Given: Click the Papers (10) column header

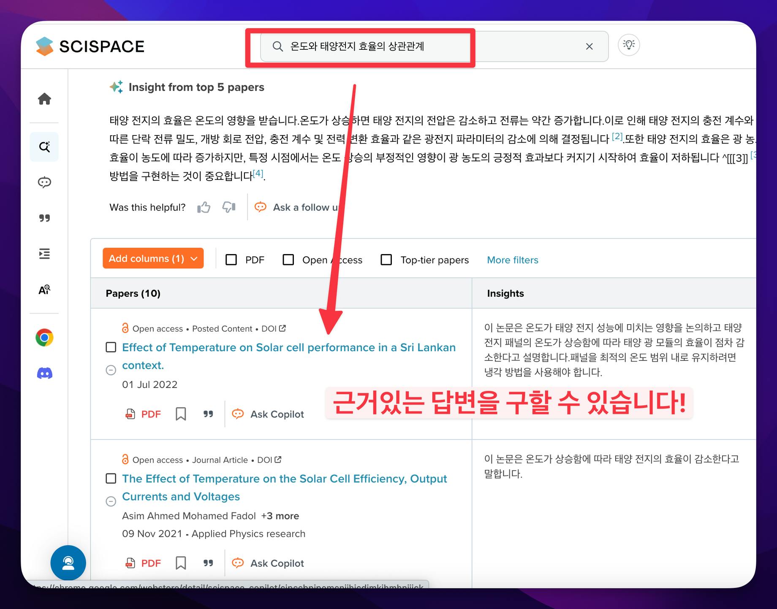Looking at the screenshot, I should click(133, 293).
